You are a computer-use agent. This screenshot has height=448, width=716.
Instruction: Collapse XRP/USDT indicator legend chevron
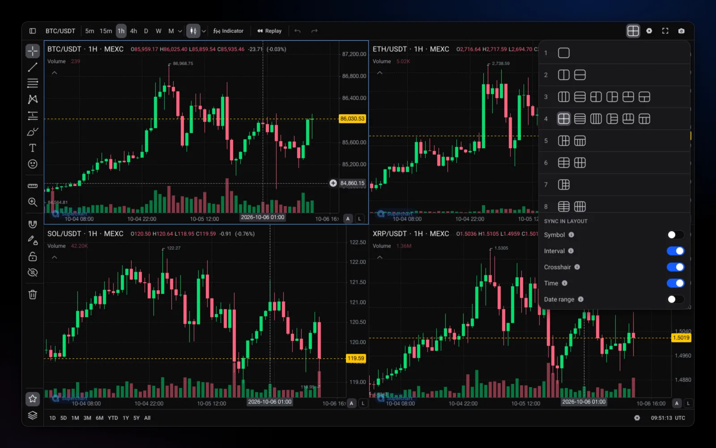(x=379, y=257)
